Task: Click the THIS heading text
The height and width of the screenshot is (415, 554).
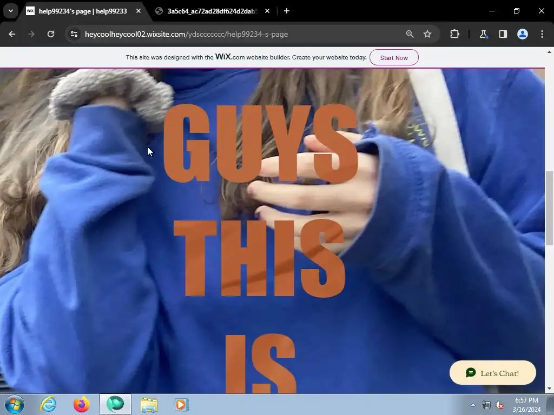Action: tap(259, 258)
